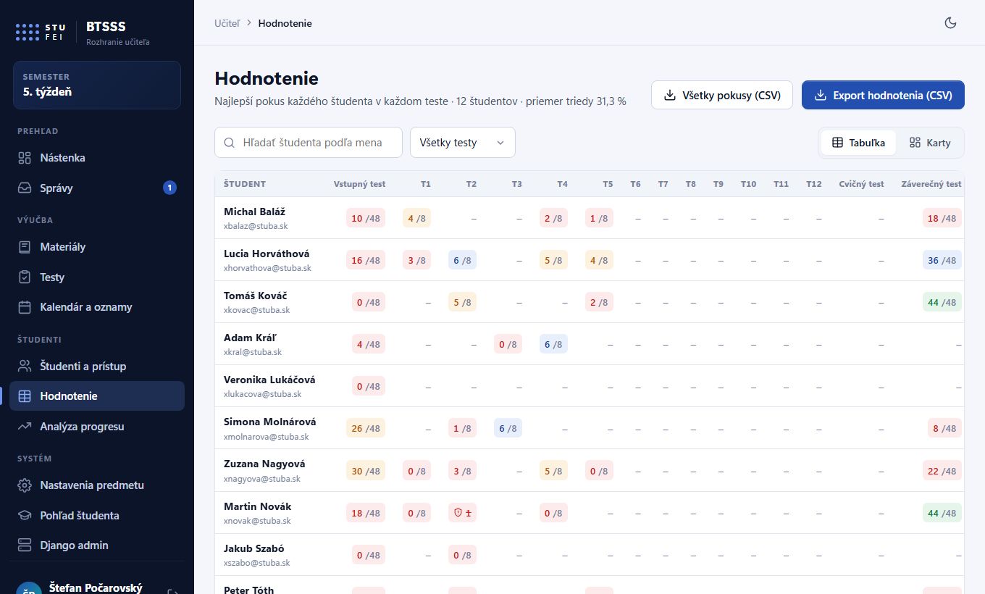Select Lucia Horváthová's 36/48 final score

point(942,261)
